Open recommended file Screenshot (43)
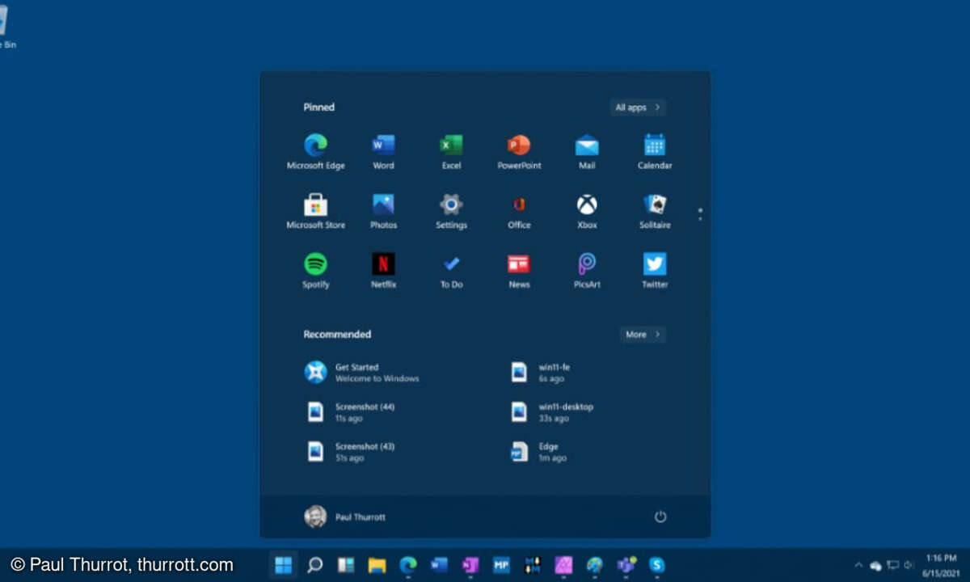This screenshot has width=970, height=582. pyautogui.click(x=351, y=452)
